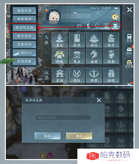Select the 神兵 weapon icon
Viewport: 139px width, 164px height.
(x=94, y=40)
